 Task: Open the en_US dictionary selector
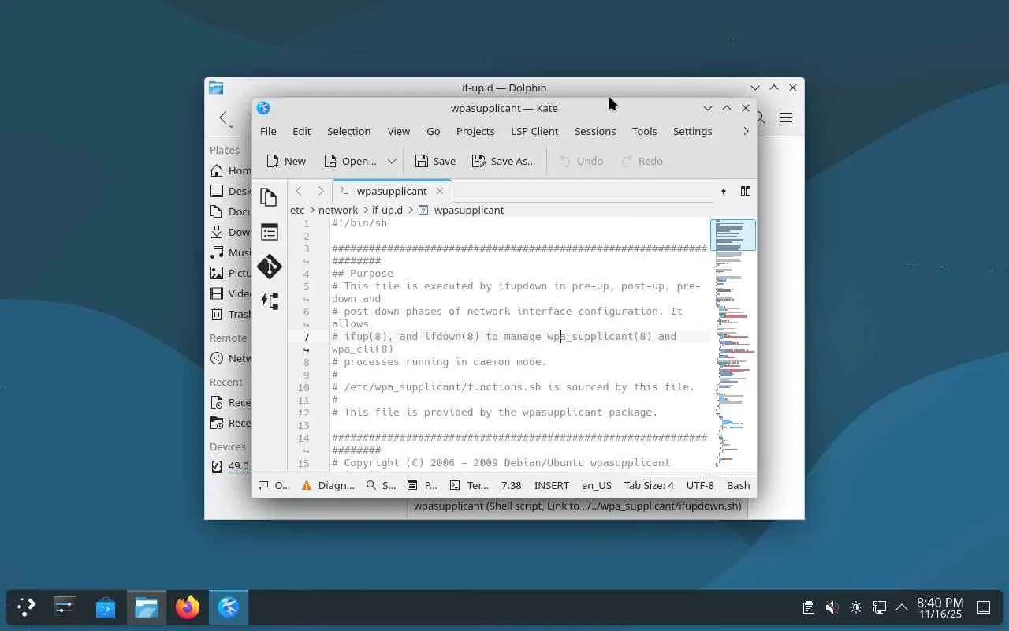coord(597,485)
